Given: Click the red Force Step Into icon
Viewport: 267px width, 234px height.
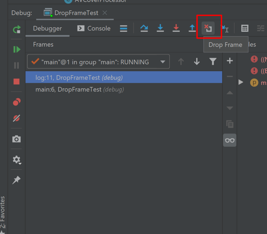Looking at the screenshot, I should point(176,28).
